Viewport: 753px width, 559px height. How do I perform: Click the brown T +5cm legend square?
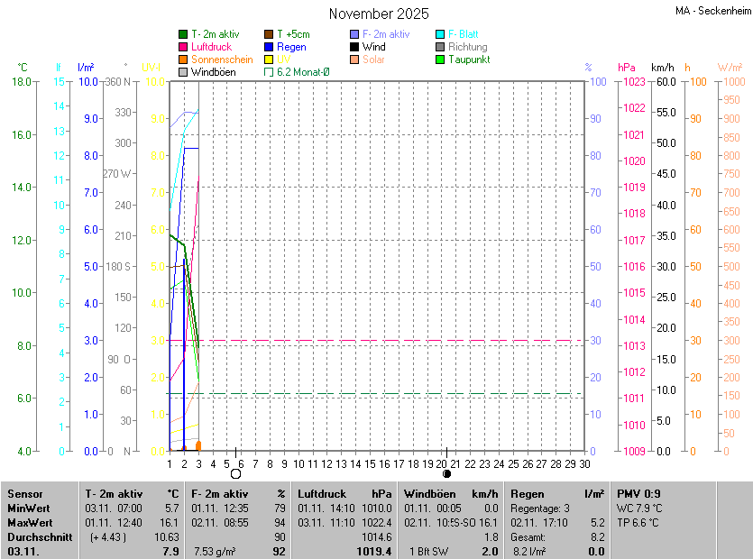pos(269,34)
